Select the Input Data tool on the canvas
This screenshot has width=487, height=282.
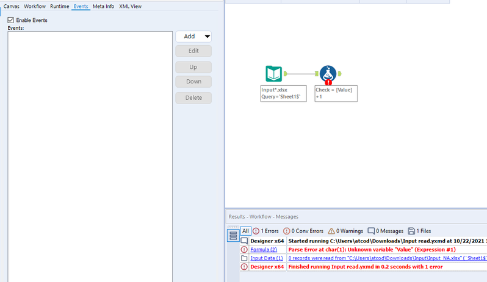[273, 74]
